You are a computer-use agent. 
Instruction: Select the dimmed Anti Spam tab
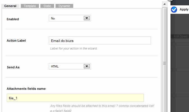(x=180, y=36)
